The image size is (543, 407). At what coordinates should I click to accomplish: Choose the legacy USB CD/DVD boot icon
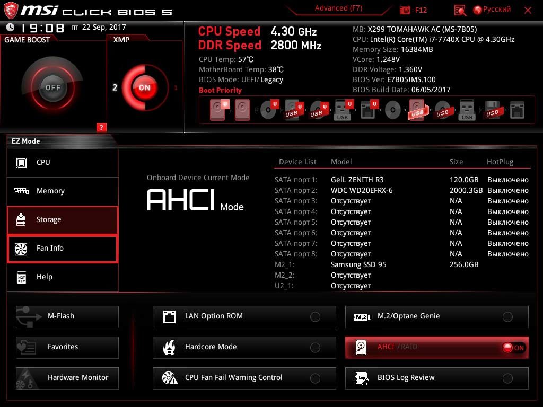[x=443, y=110]
